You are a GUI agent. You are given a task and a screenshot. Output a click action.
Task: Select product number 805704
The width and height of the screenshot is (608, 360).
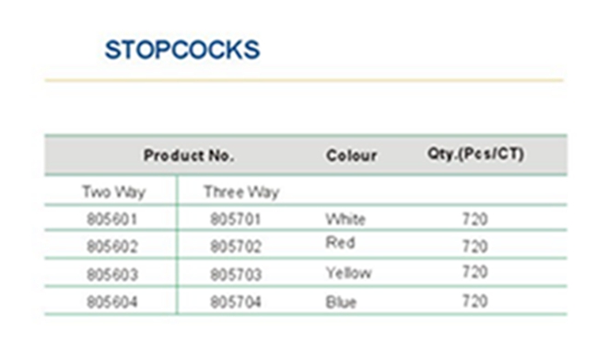(236, 302)
